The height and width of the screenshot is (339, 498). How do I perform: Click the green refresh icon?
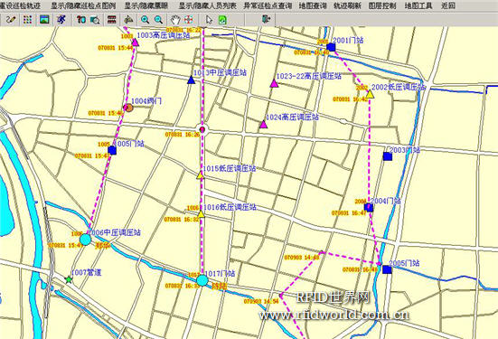222,20
